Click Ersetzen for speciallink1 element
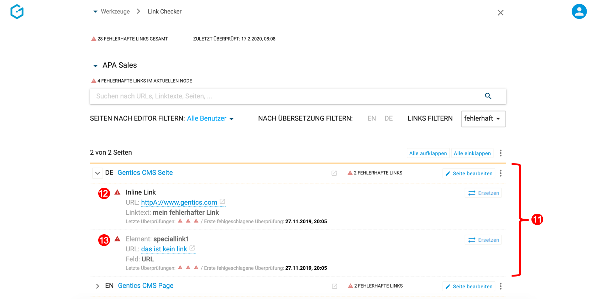Viewport: 593px width, 299px height. pyautogui.click(x=483, y=240)
